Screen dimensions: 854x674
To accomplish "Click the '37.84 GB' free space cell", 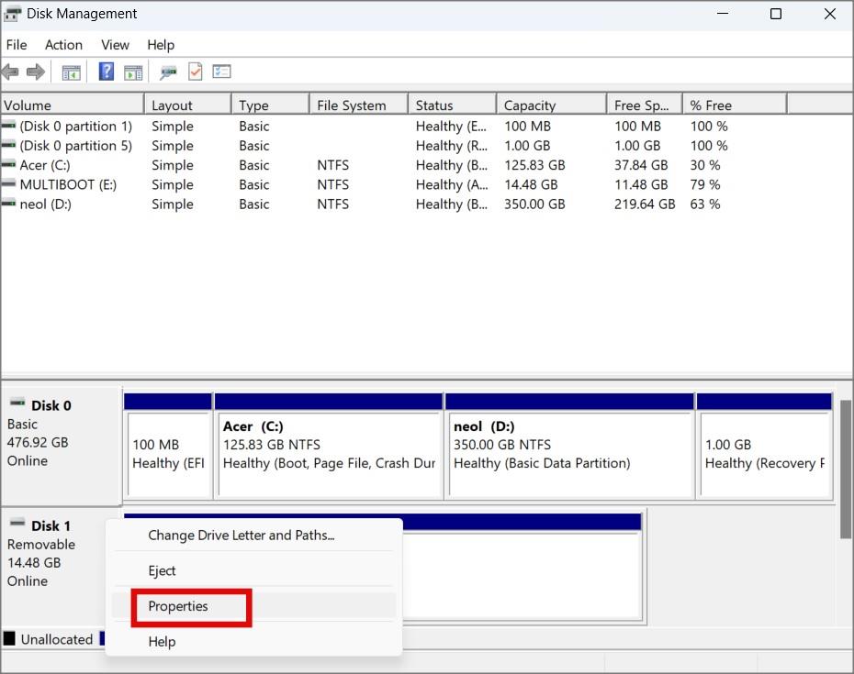I will click(641, 165).
